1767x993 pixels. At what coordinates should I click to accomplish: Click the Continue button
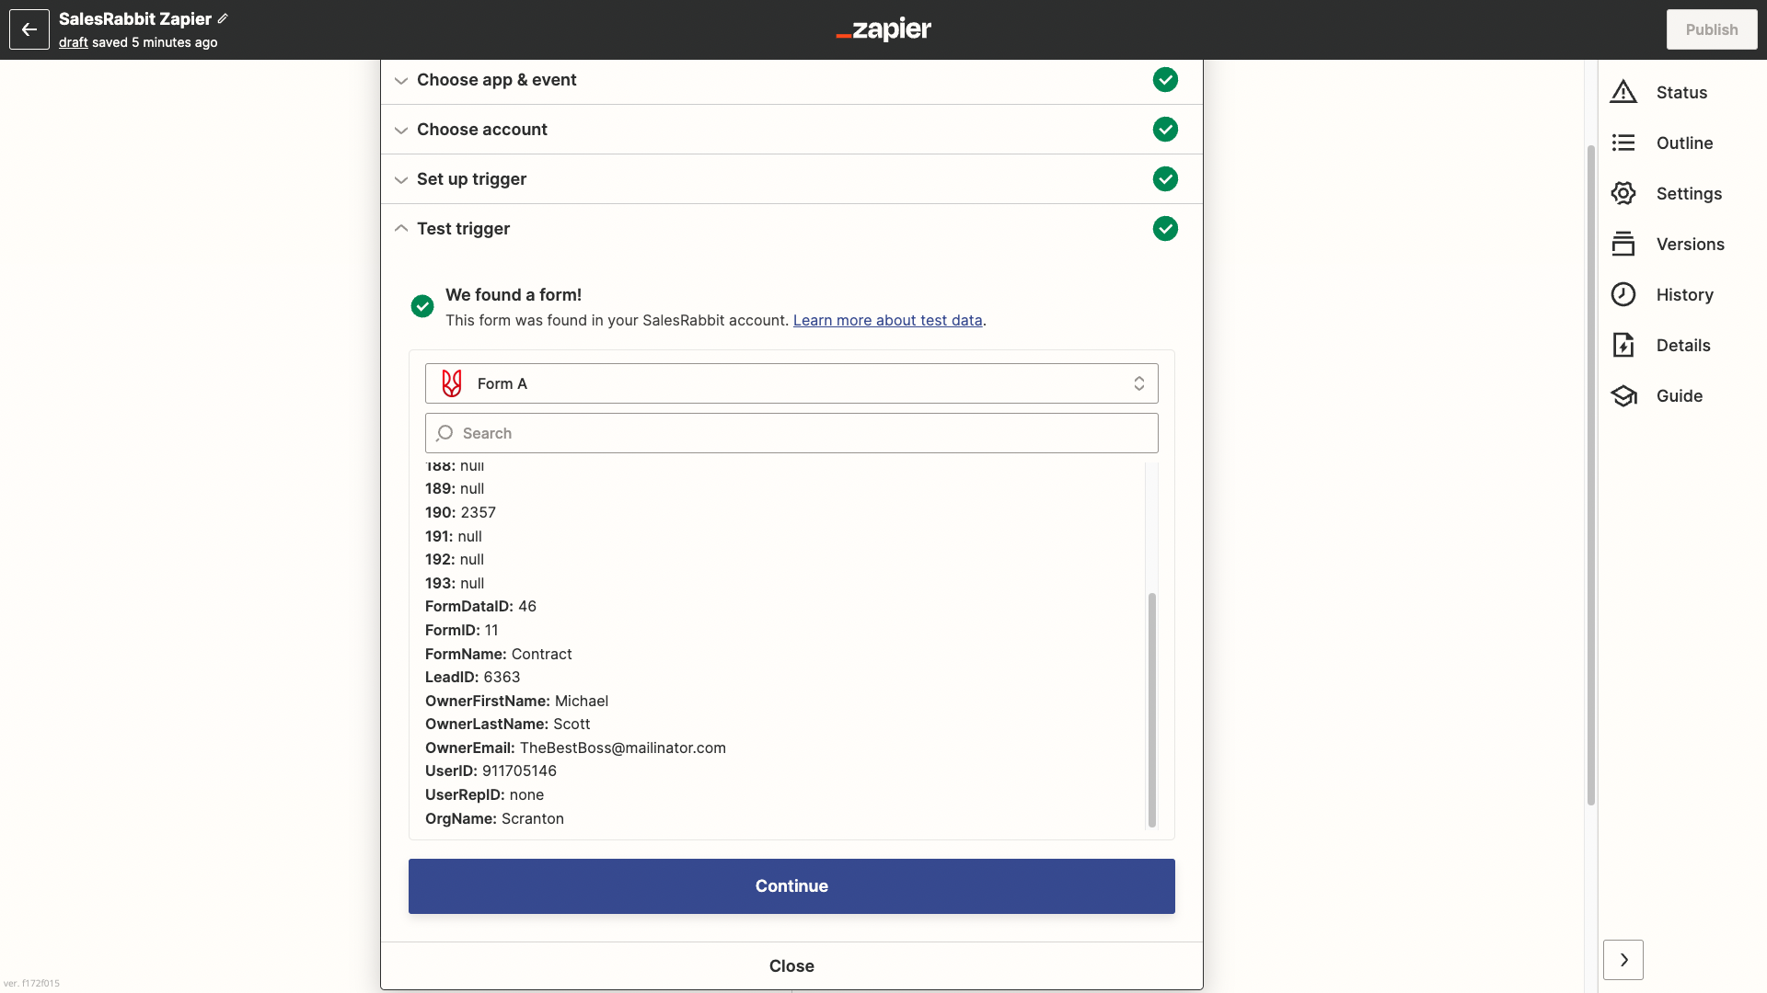[791, 886]
